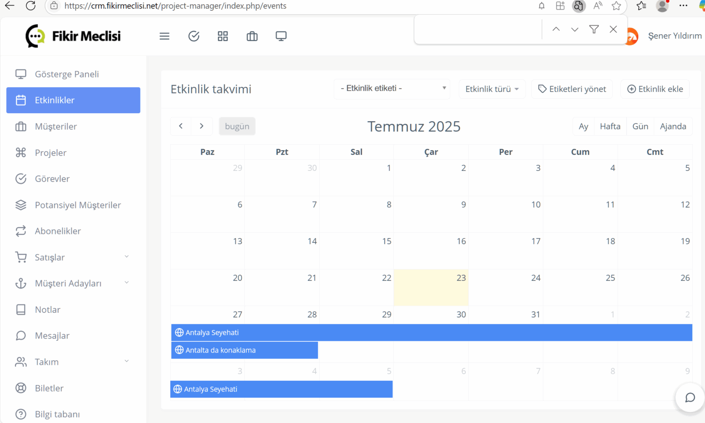The image size is (705, 423).
Task: Open Gösterge Paneli in sidebar
Action: tap(73, 74)
